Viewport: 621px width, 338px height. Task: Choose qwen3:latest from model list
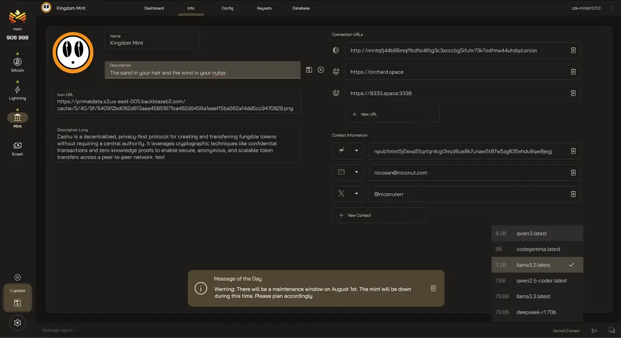click(537, 233)
